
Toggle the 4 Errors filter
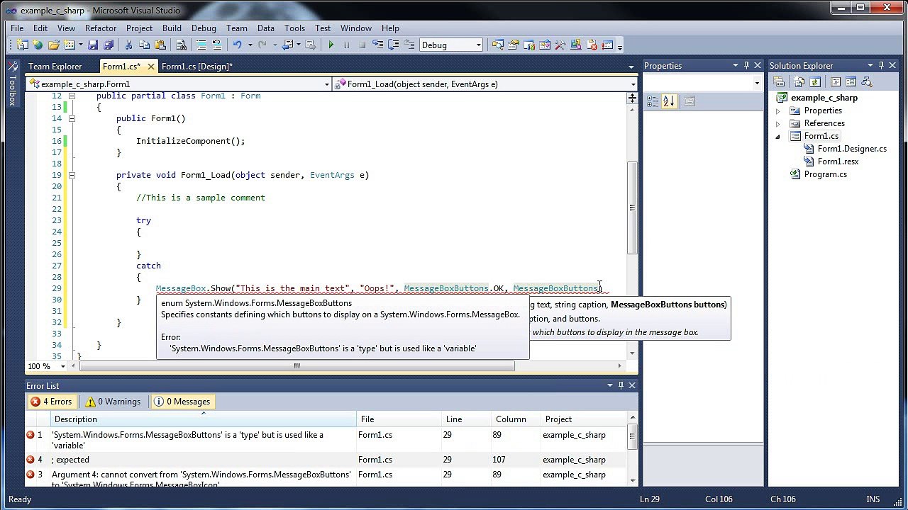point(51,402)
